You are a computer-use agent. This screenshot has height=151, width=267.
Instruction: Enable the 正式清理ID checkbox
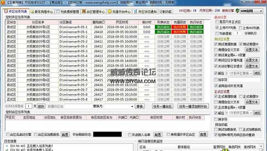(x=241, y=96)
